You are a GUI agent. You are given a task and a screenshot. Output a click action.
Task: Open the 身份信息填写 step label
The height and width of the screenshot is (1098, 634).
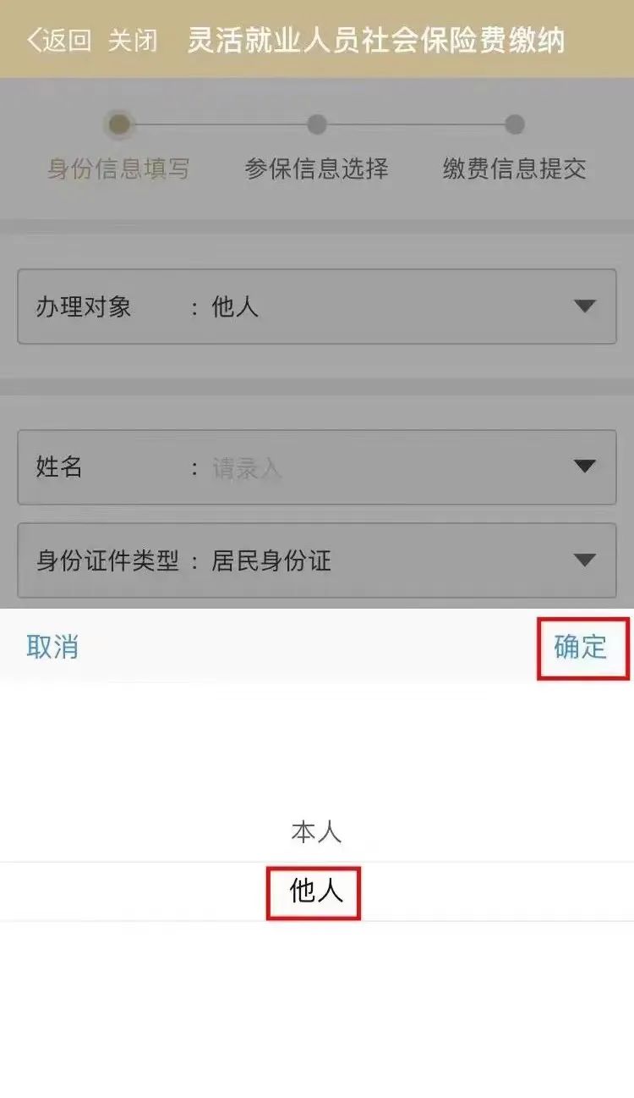point(119,168)
